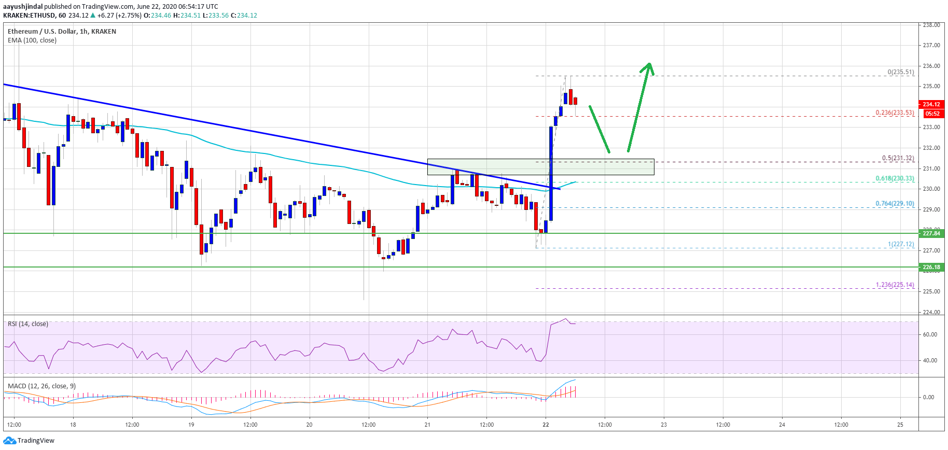Click the RSI scale value 40.00
This screenshot has width=948, height=450.
tap(930, 360)
